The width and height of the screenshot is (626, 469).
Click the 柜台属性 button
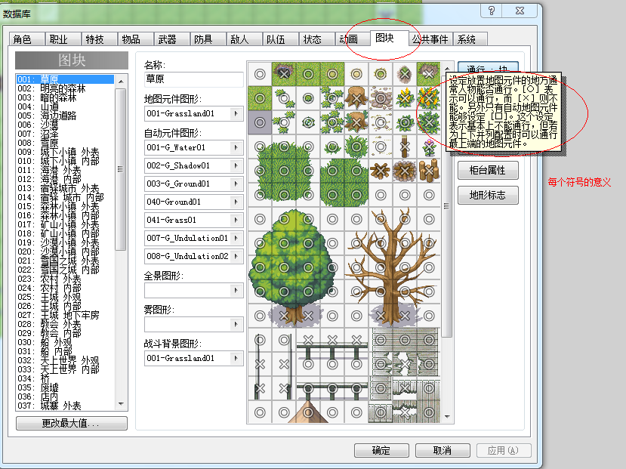(x=488, y=171)
